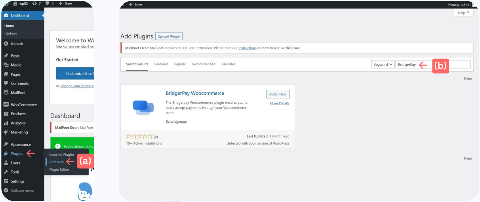Select Plugin Editor in the submenu
The height and width of the screenshot is (202, 480).
click(59, 170)
